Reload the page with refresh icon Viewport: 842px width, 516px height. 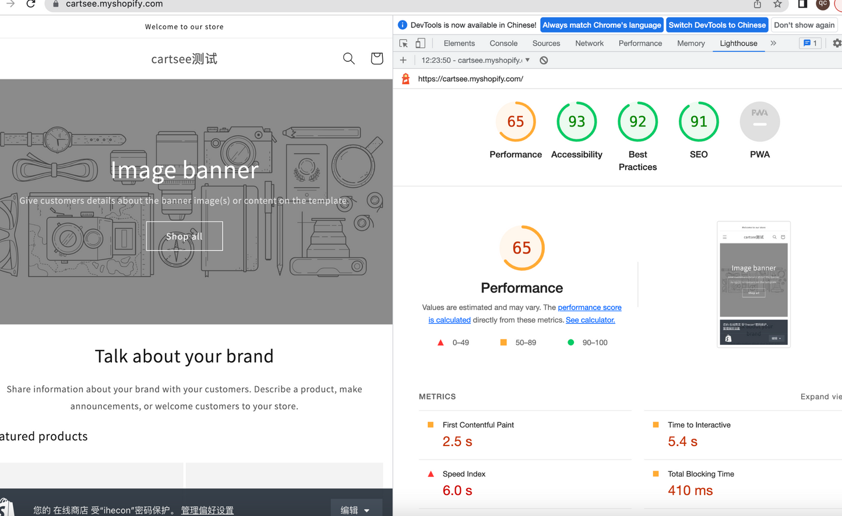point(30,3)
